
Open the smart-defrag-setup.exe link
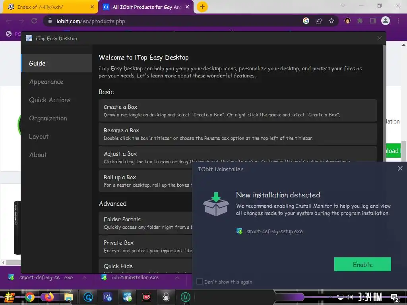pos(274,232)
